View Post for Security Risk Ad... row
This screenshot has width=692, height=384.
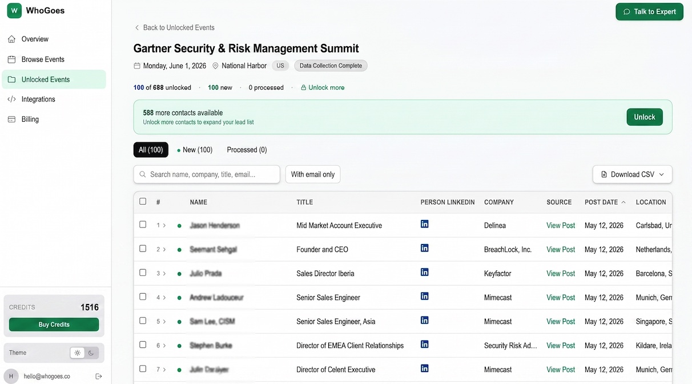[x=561, y=346]
